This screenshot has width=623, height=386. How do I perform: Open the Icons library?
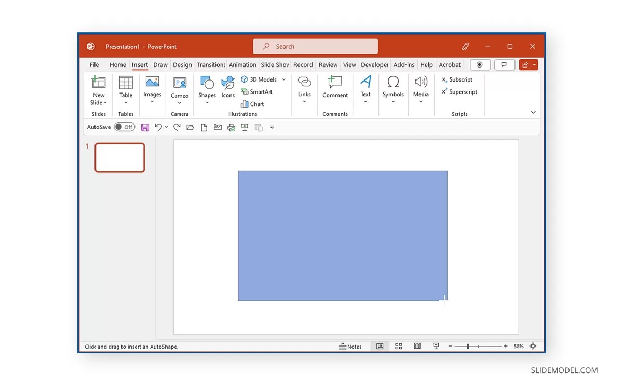click(x=227, y=88)
